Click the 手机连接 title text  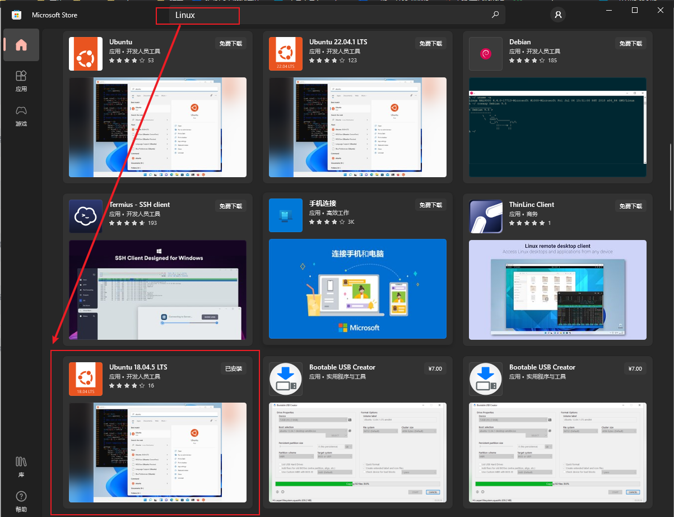click(x=323, y=204)
